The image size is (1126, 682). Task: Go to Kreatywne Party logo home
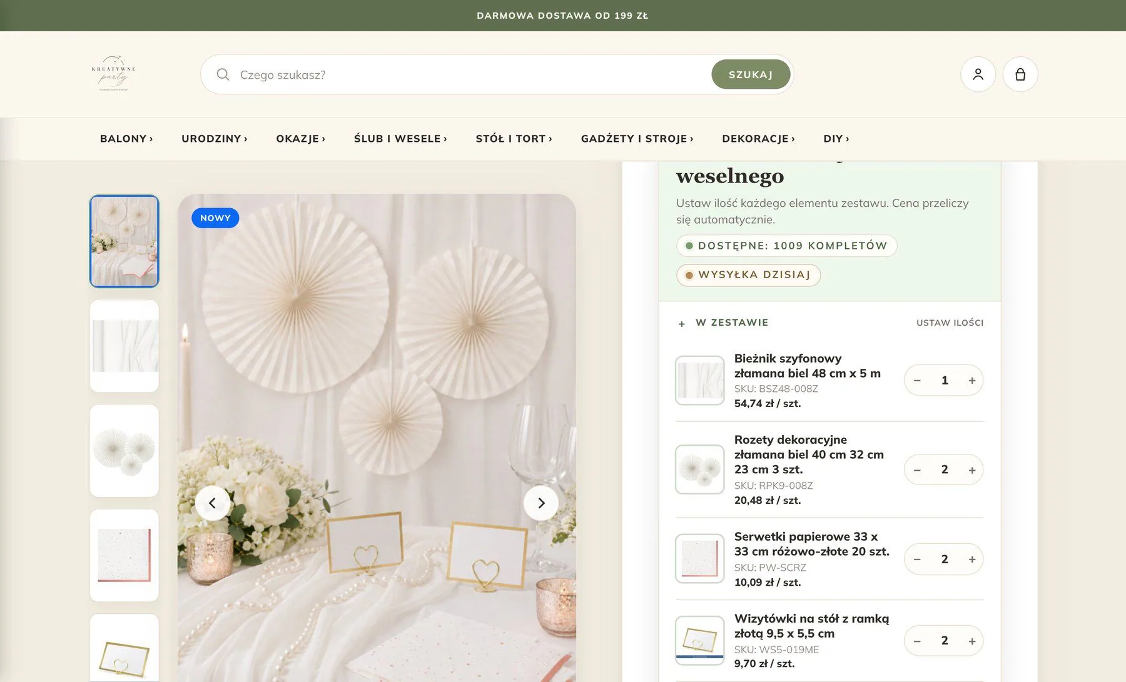pos(113,74)
